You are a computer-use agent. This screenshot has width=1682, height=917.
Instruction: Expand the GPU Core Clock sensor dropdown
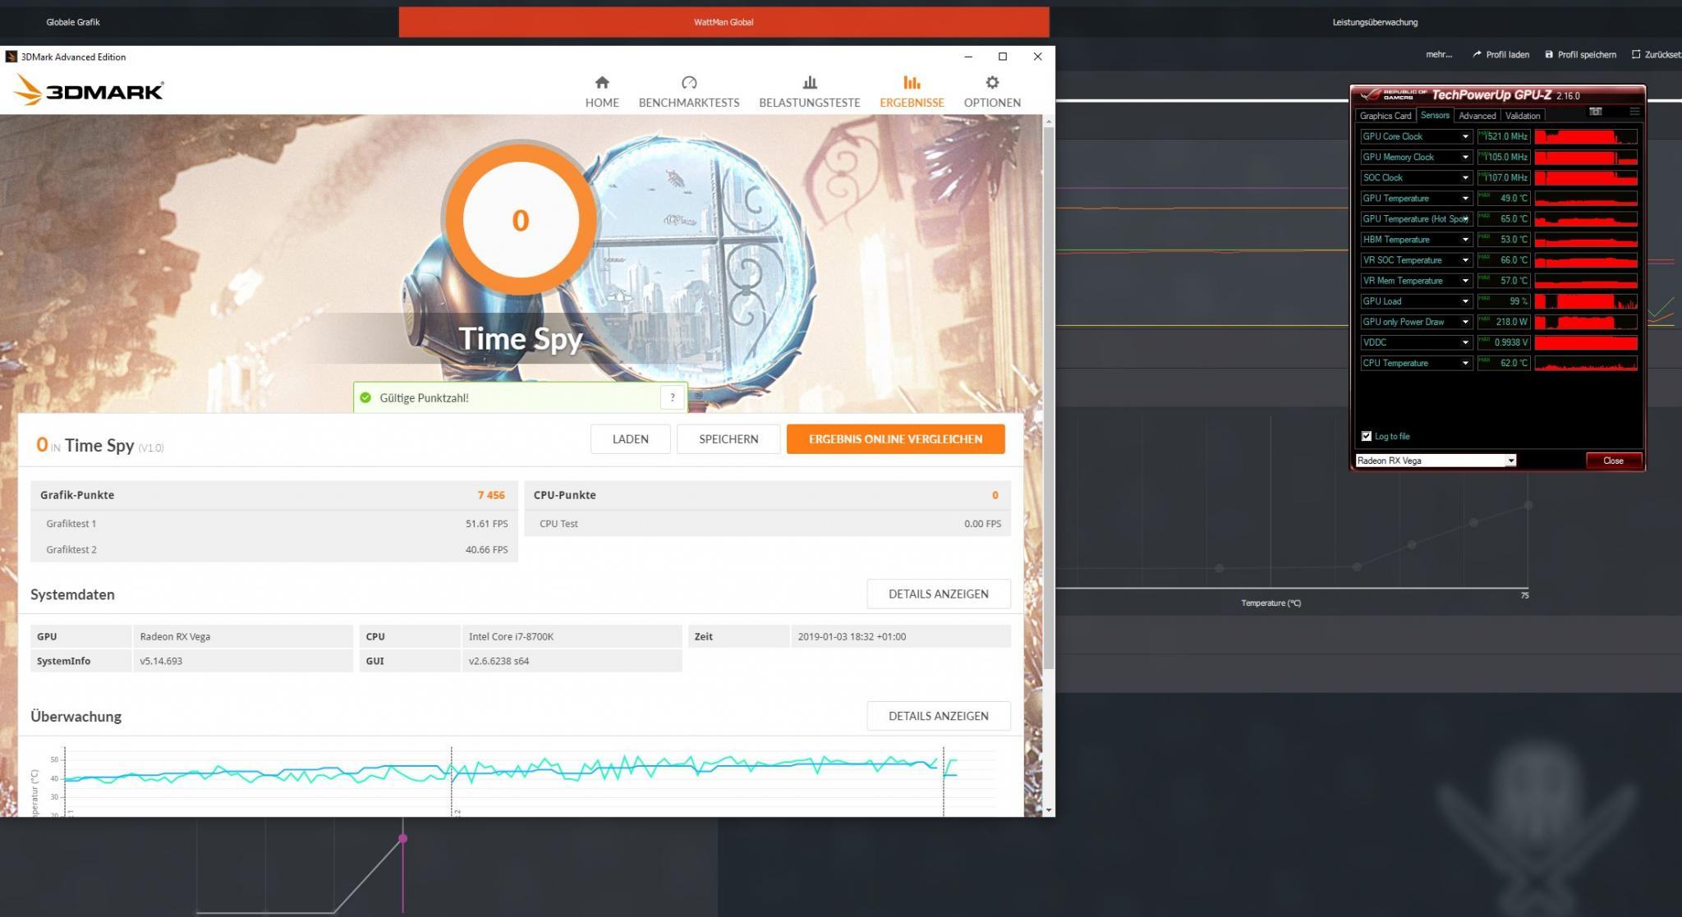tap(1464, 136)
